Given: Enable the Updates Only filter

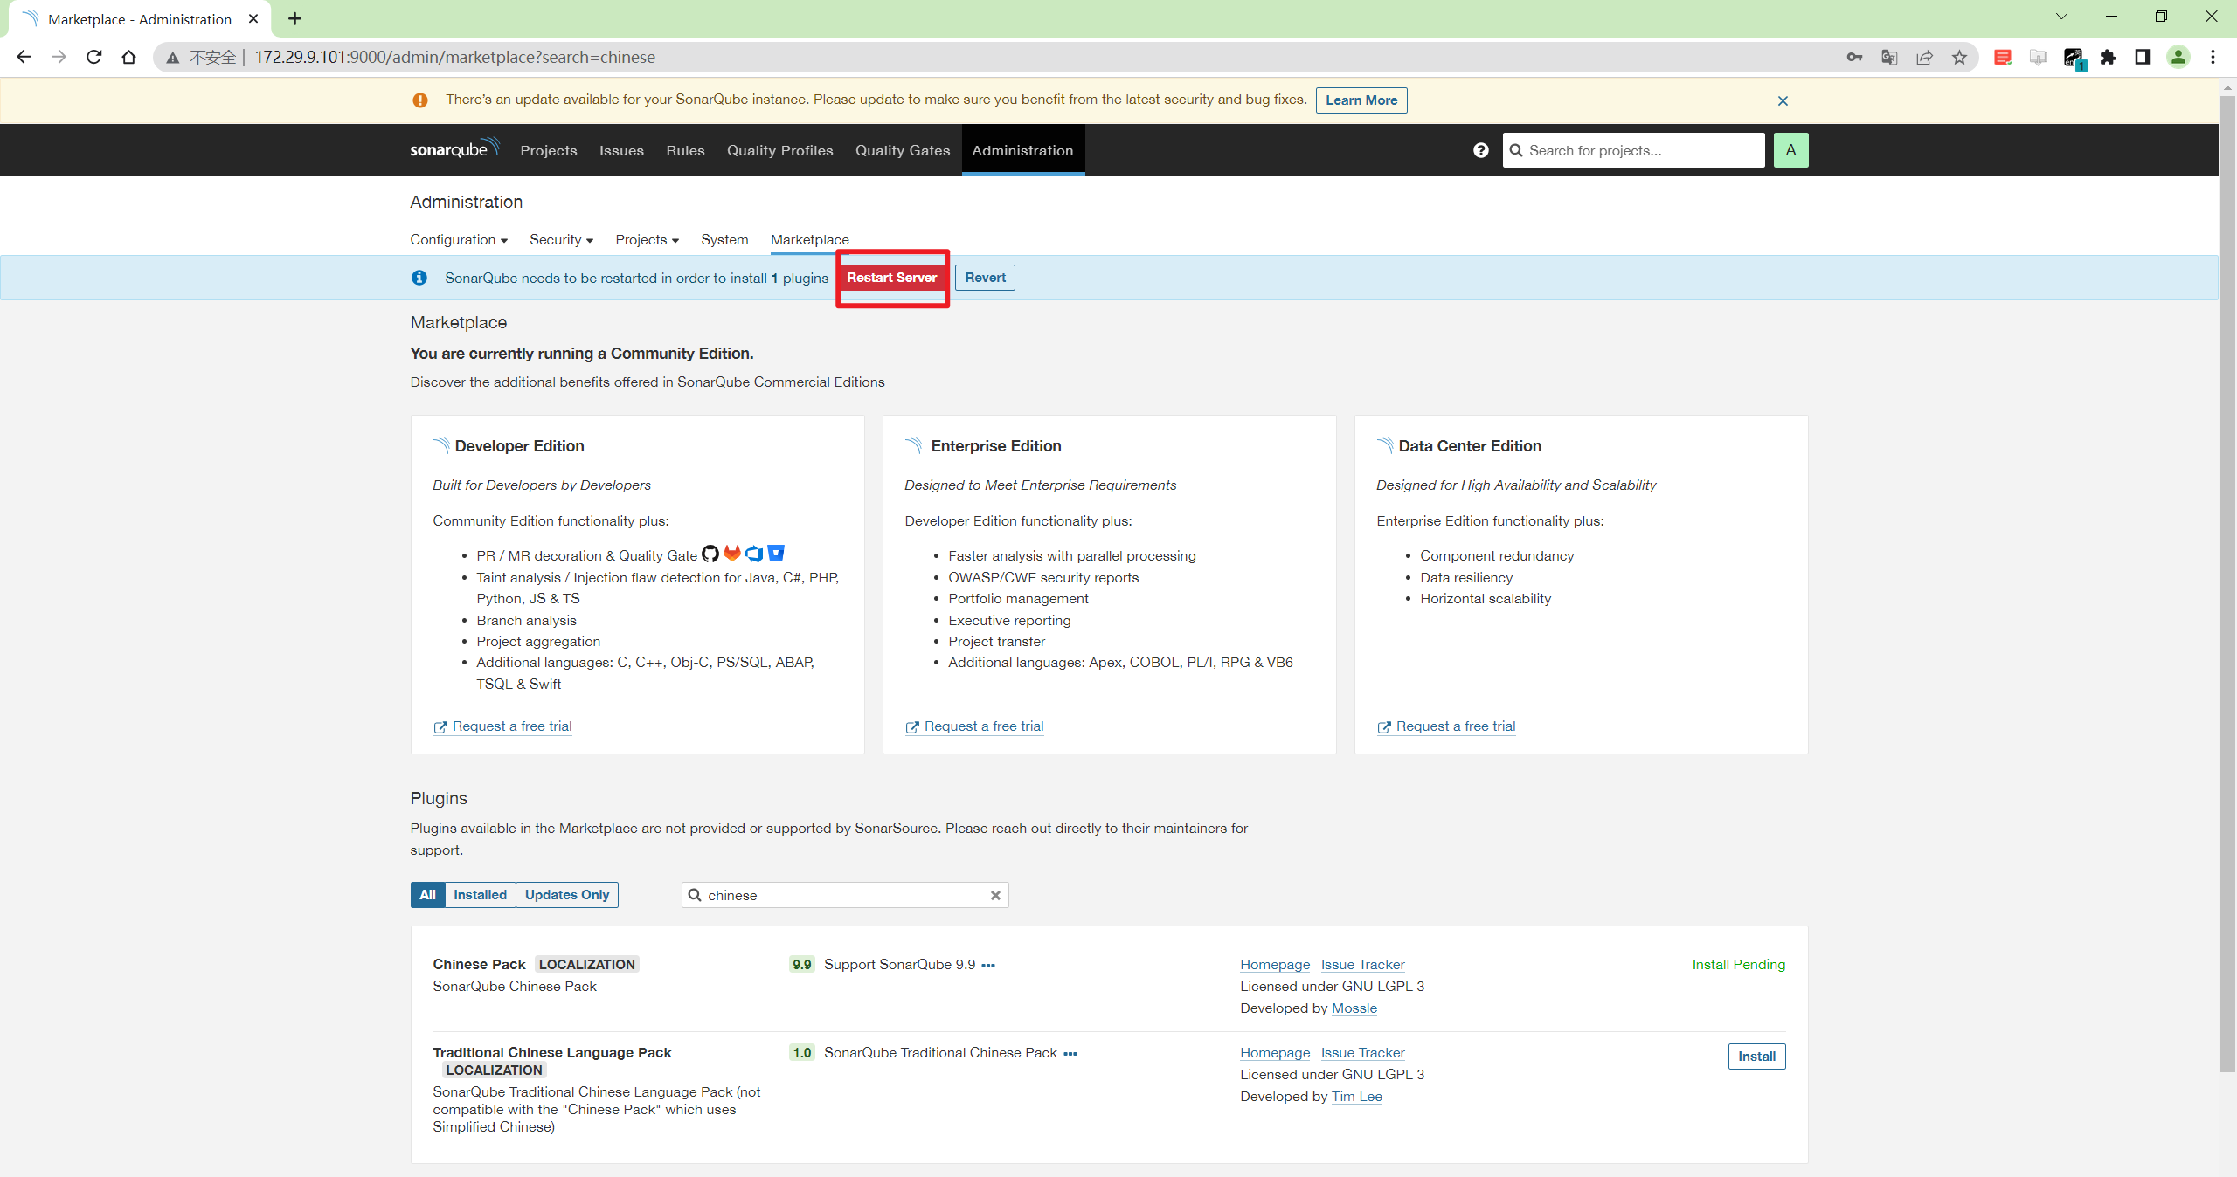Looking at the screenshot, I should click(566, 894).
